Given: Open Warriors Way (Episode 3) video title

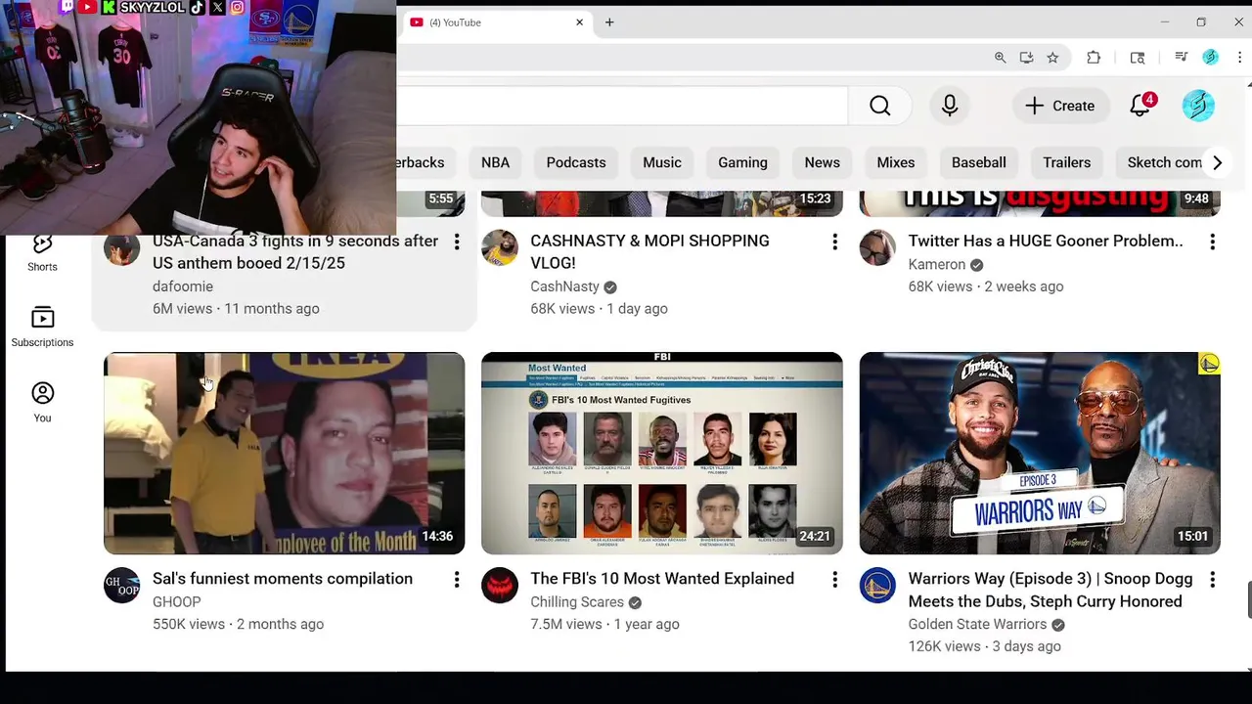Looking at the screenshot, I should [1051, 591].
